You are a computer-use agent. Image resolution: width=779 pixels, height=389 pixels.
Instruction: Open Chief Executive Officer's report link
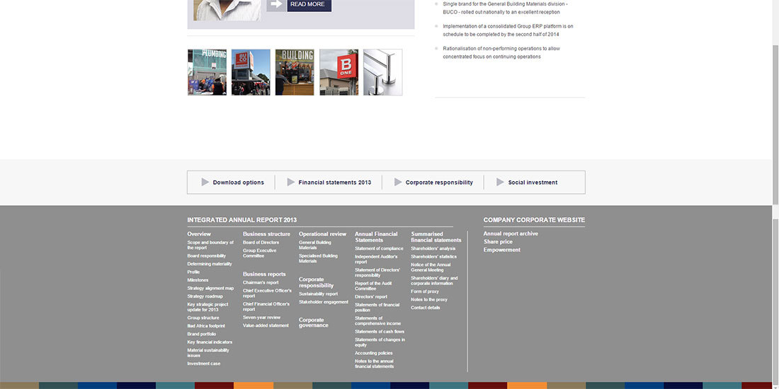(x=267, y=294)
